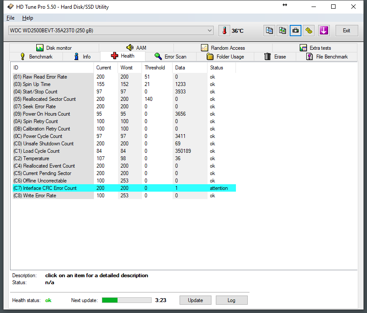367x313 pixels.
Task: Click the 3:23 next update timer
Action: pos(161,300)
